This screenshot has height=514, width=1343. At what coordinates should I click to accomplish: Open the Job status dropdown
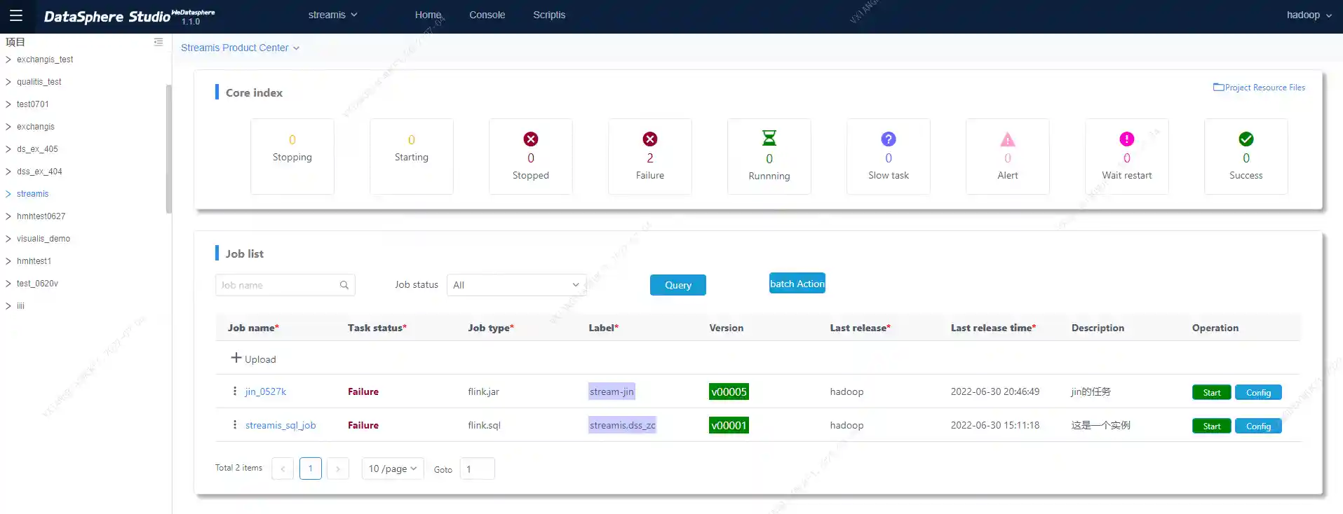tap(516, 285)
